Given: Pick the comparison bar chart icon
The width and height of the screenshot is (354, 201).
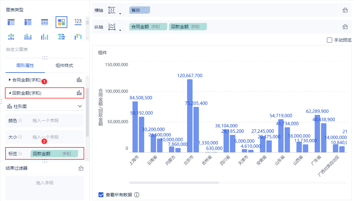Looking at the screenshot, I should pyautogui.click(x=61, y=37).
